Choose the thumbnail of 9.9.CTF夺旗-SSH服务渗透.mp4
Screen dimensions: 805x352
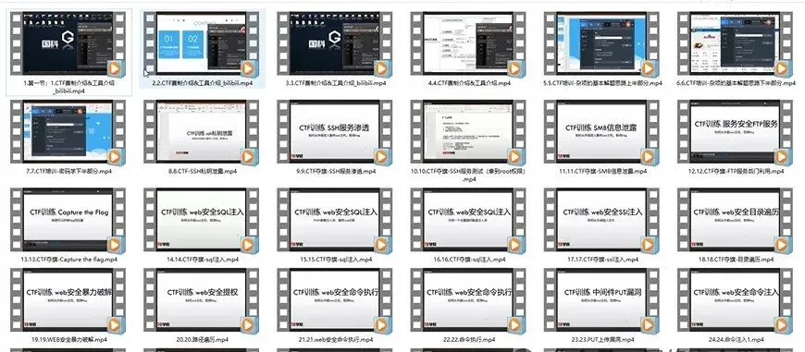coord(335,132)
